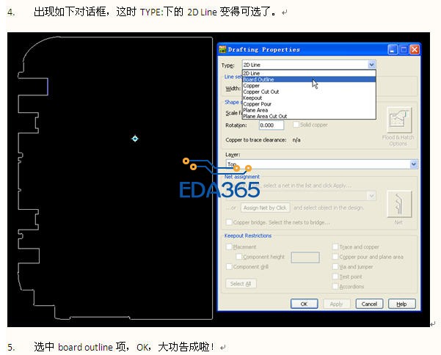441x355 pixels.
Task: Check Copper pour and plane area
Action: [x=335, y=257]
